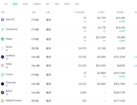This screenshot has height=105, width=137.
Task: Click the Channels logo icon
Action: click(x=2, y=84)
